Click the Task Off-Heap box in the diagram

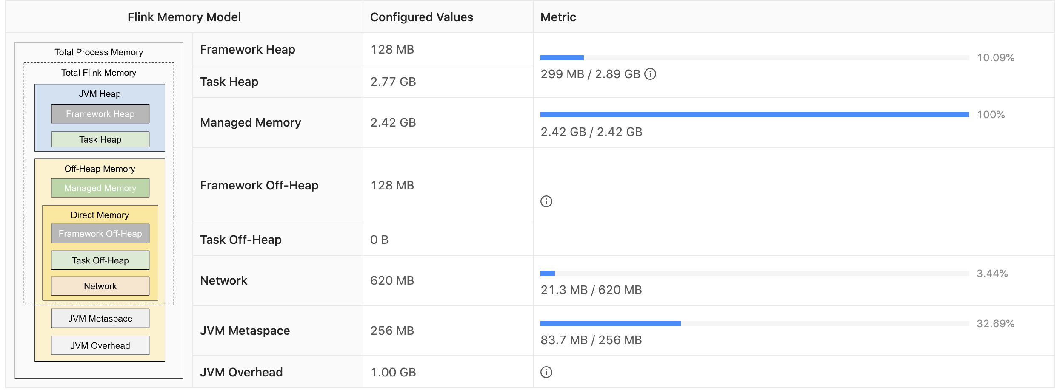(x=100, y=260)
